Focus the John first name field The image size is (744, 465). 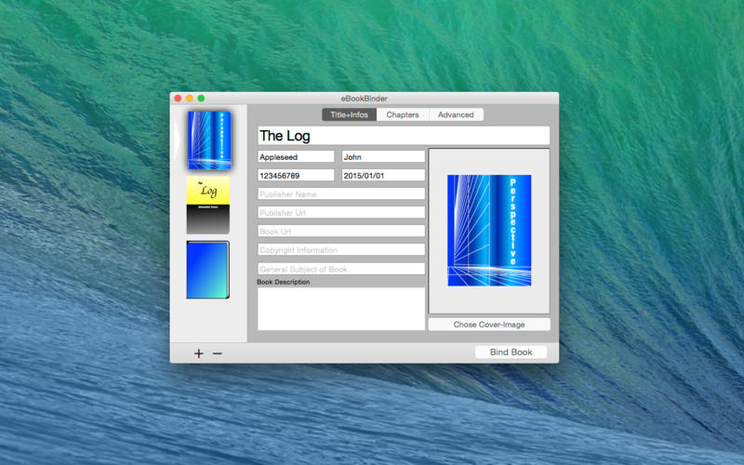(383, 156)
